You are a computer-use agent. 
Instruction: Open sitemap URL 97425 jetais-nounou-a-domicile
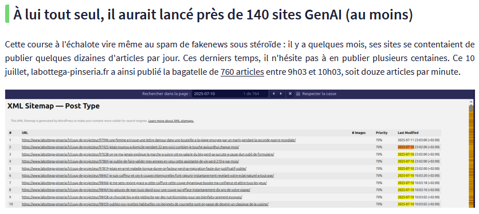(x=131, y=147)
